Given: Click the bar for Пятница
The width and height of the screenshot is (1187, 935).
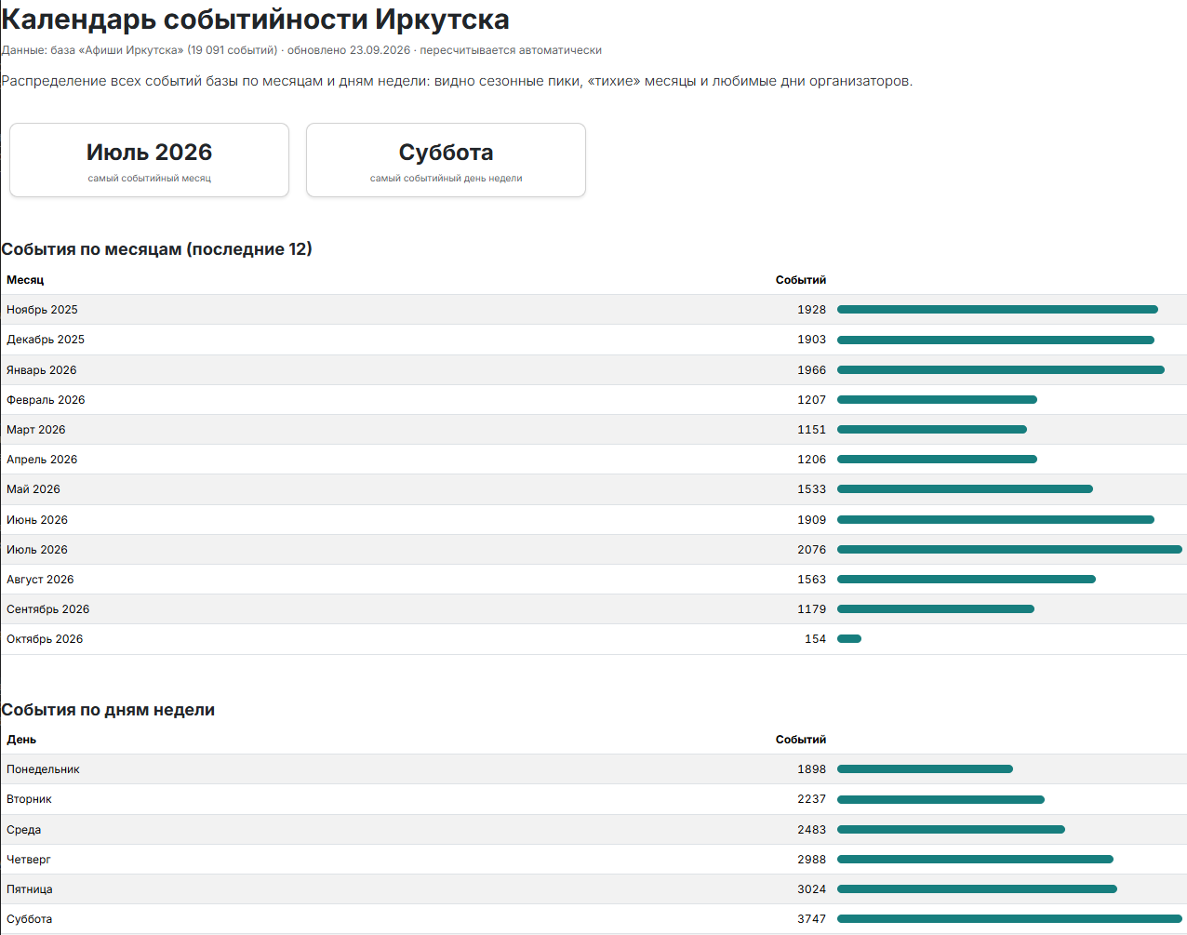Looking at the screenshot, I should [977, 889].
